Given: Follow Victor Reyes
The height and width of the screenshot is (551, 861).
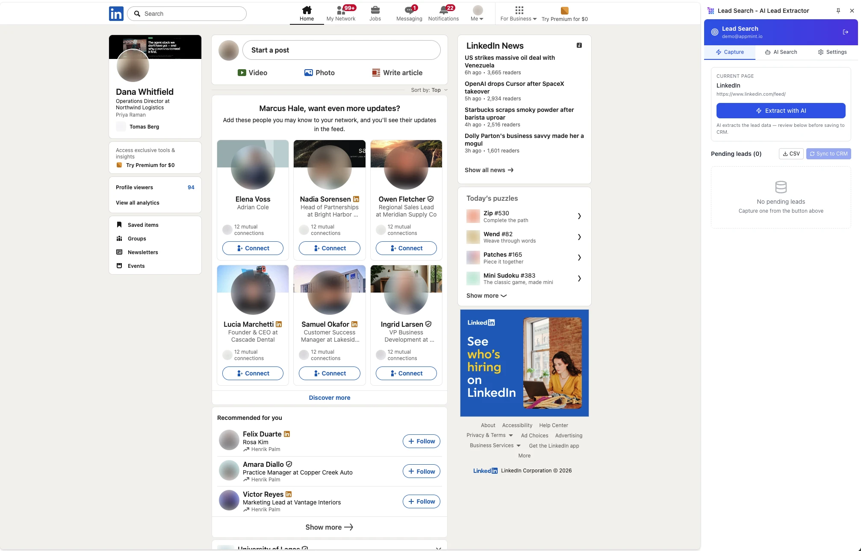Looking at the screenshot, I should pos(422,501).
